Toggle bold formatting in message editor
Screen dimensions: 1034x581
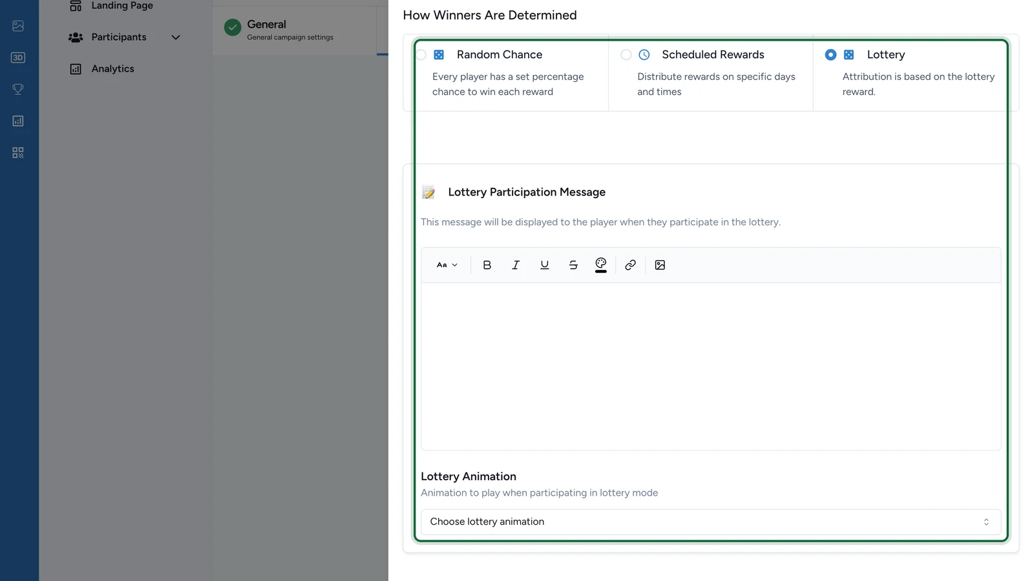pyautogui.click(x=487, y=265)
